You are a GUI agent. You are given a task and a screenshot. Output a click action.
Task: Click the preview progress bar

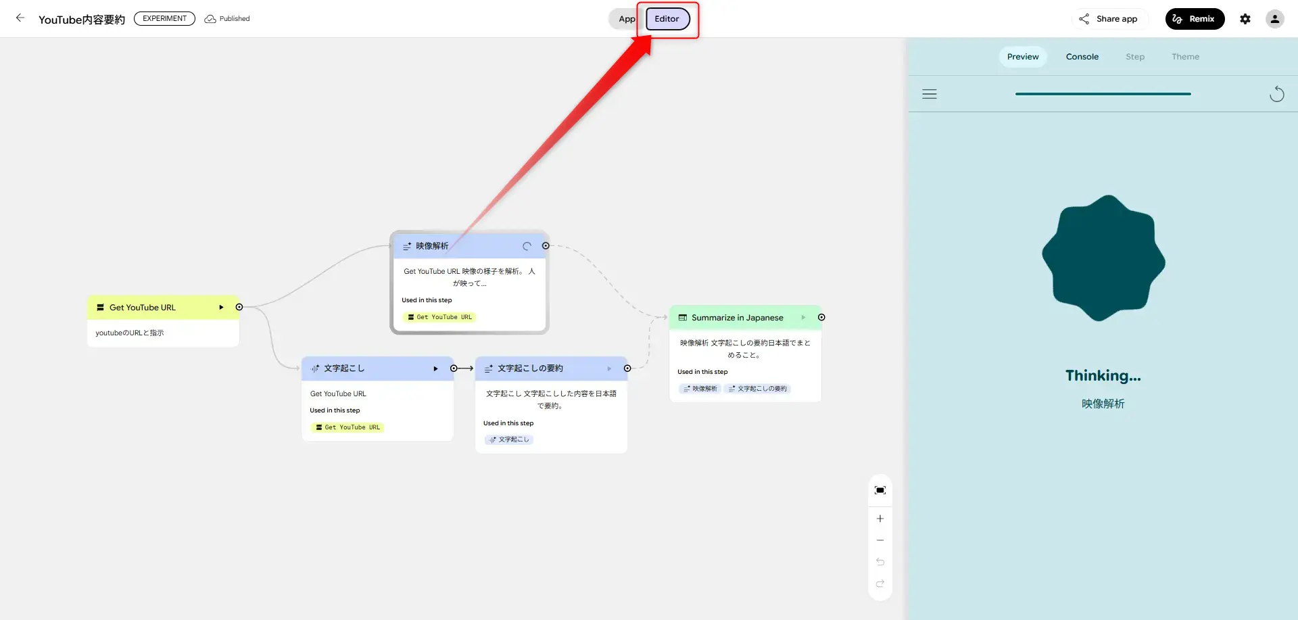pyautogui.click(x=1103, y=94)
